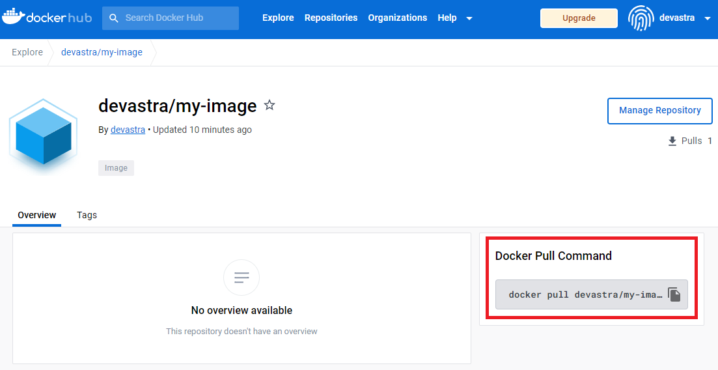The height and width of the screenshot is (370, 718).
Task: Star the devastra/my-image repository
Action: [269, 106]
